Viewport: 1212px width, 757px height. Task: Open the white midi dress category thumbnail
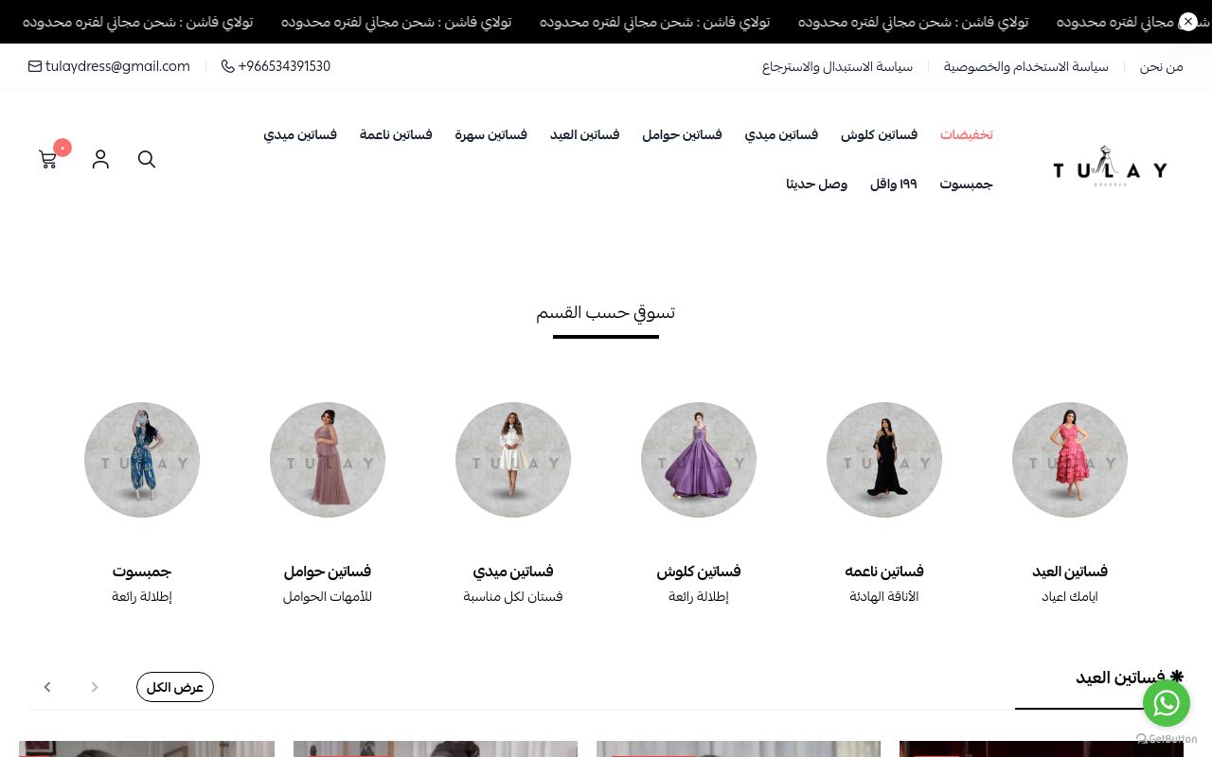tap(513, 460)
